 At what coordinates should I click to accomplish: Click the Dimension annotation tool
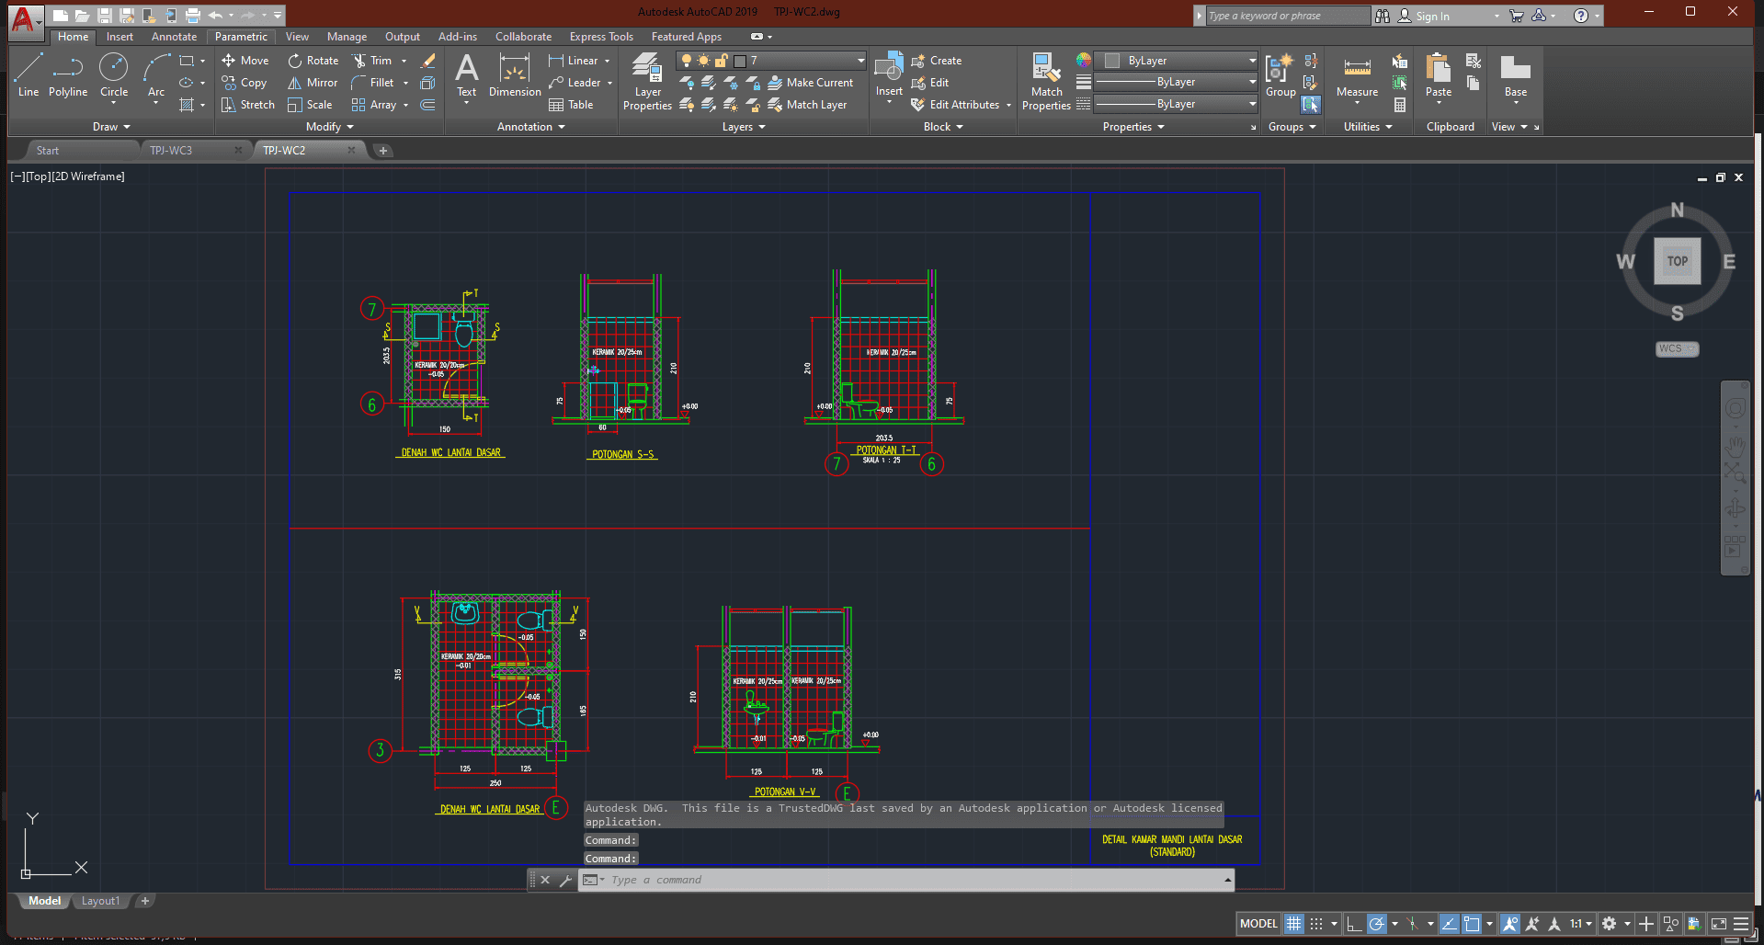tap(515, 75)
